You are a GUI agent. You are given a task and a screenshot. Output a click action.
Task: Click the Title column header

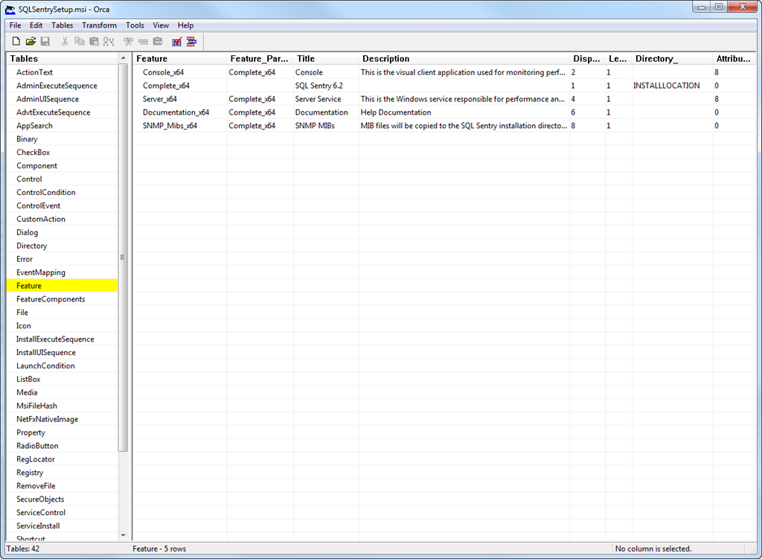point(326,58)
